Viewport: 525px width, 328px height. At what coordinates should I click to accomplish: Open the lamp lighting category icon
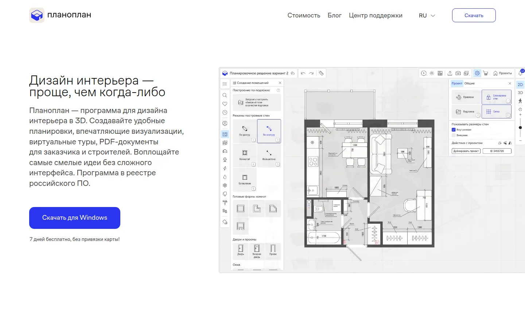(x=225, y=160)
